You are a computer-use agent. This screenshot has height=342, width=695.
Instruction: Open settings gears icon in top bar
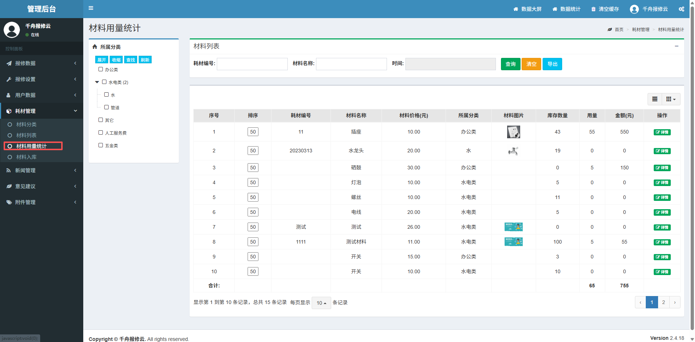(681, 9)
